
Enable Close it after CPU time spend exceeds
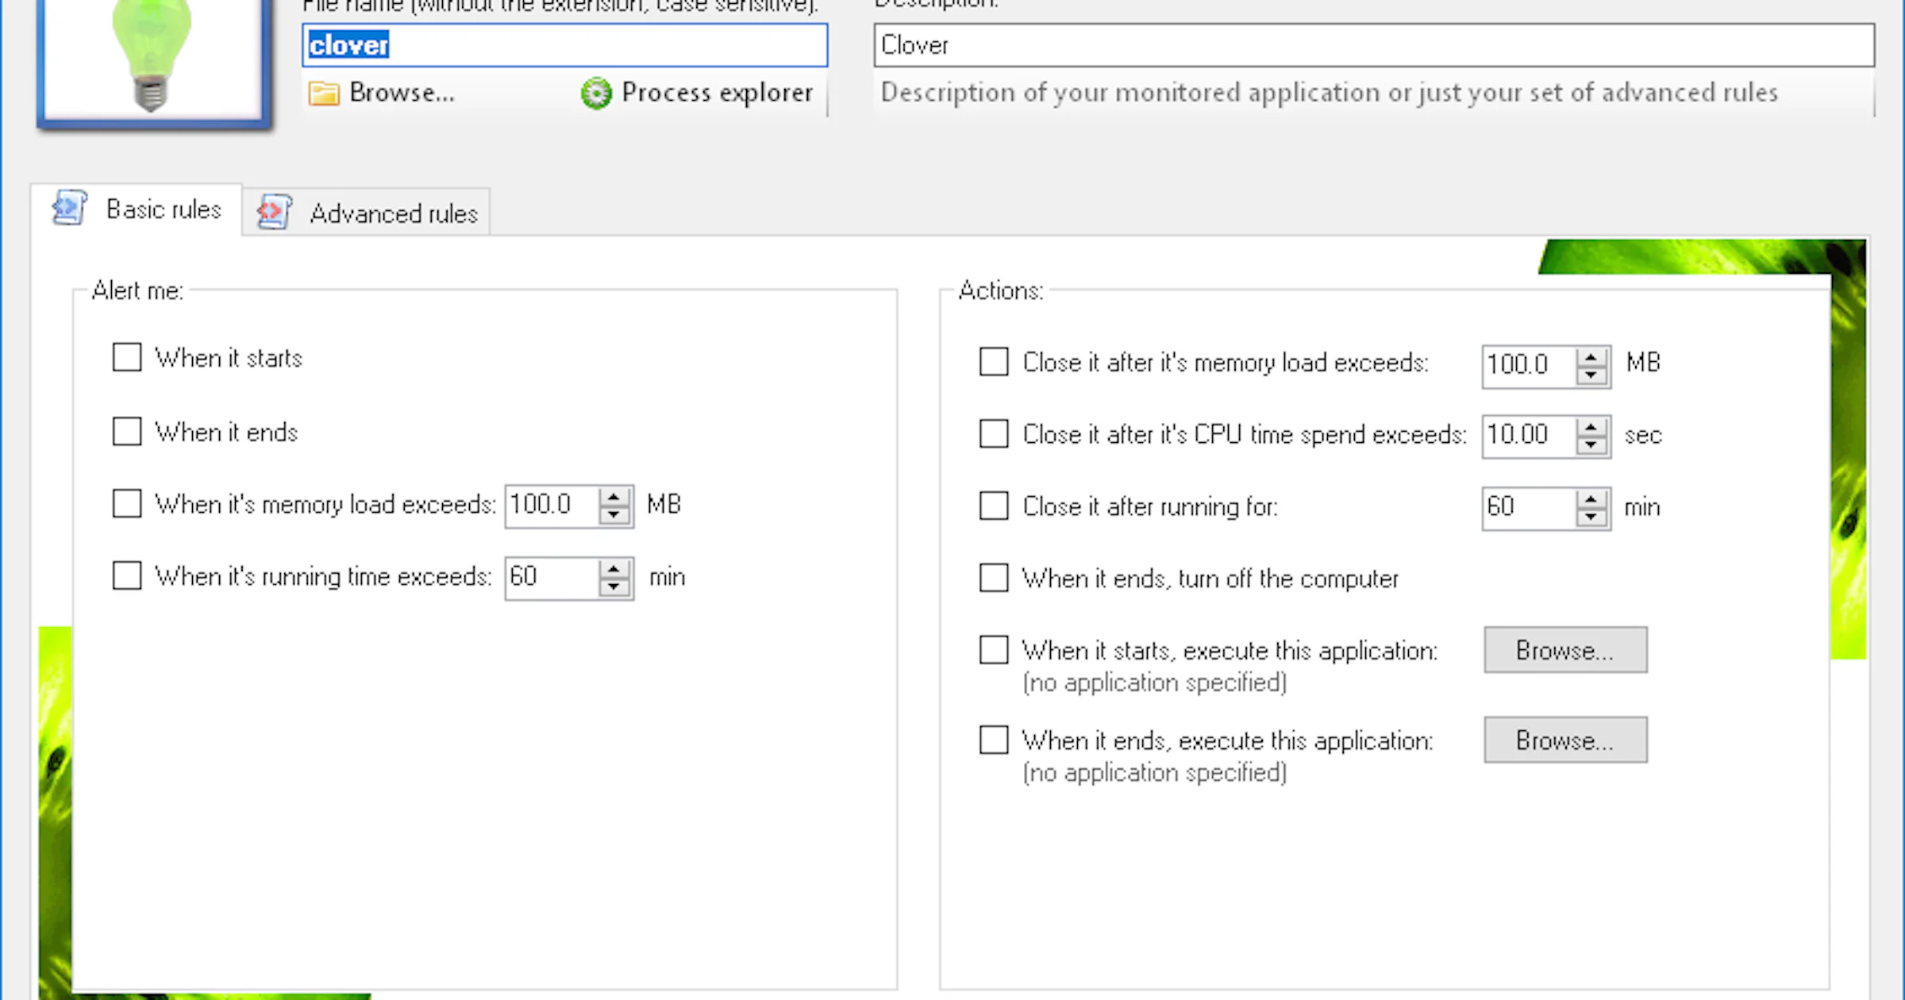pyautogui.click(x=994, y=434)
